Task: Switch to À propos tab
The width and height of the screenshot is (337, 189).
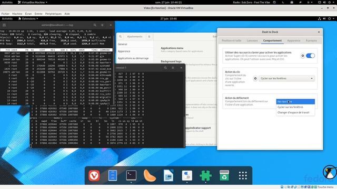Action: click(x=311, y=40)
